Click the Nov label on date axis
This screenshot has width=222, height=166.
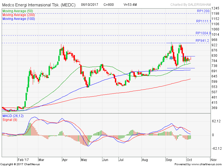(213, 160)
